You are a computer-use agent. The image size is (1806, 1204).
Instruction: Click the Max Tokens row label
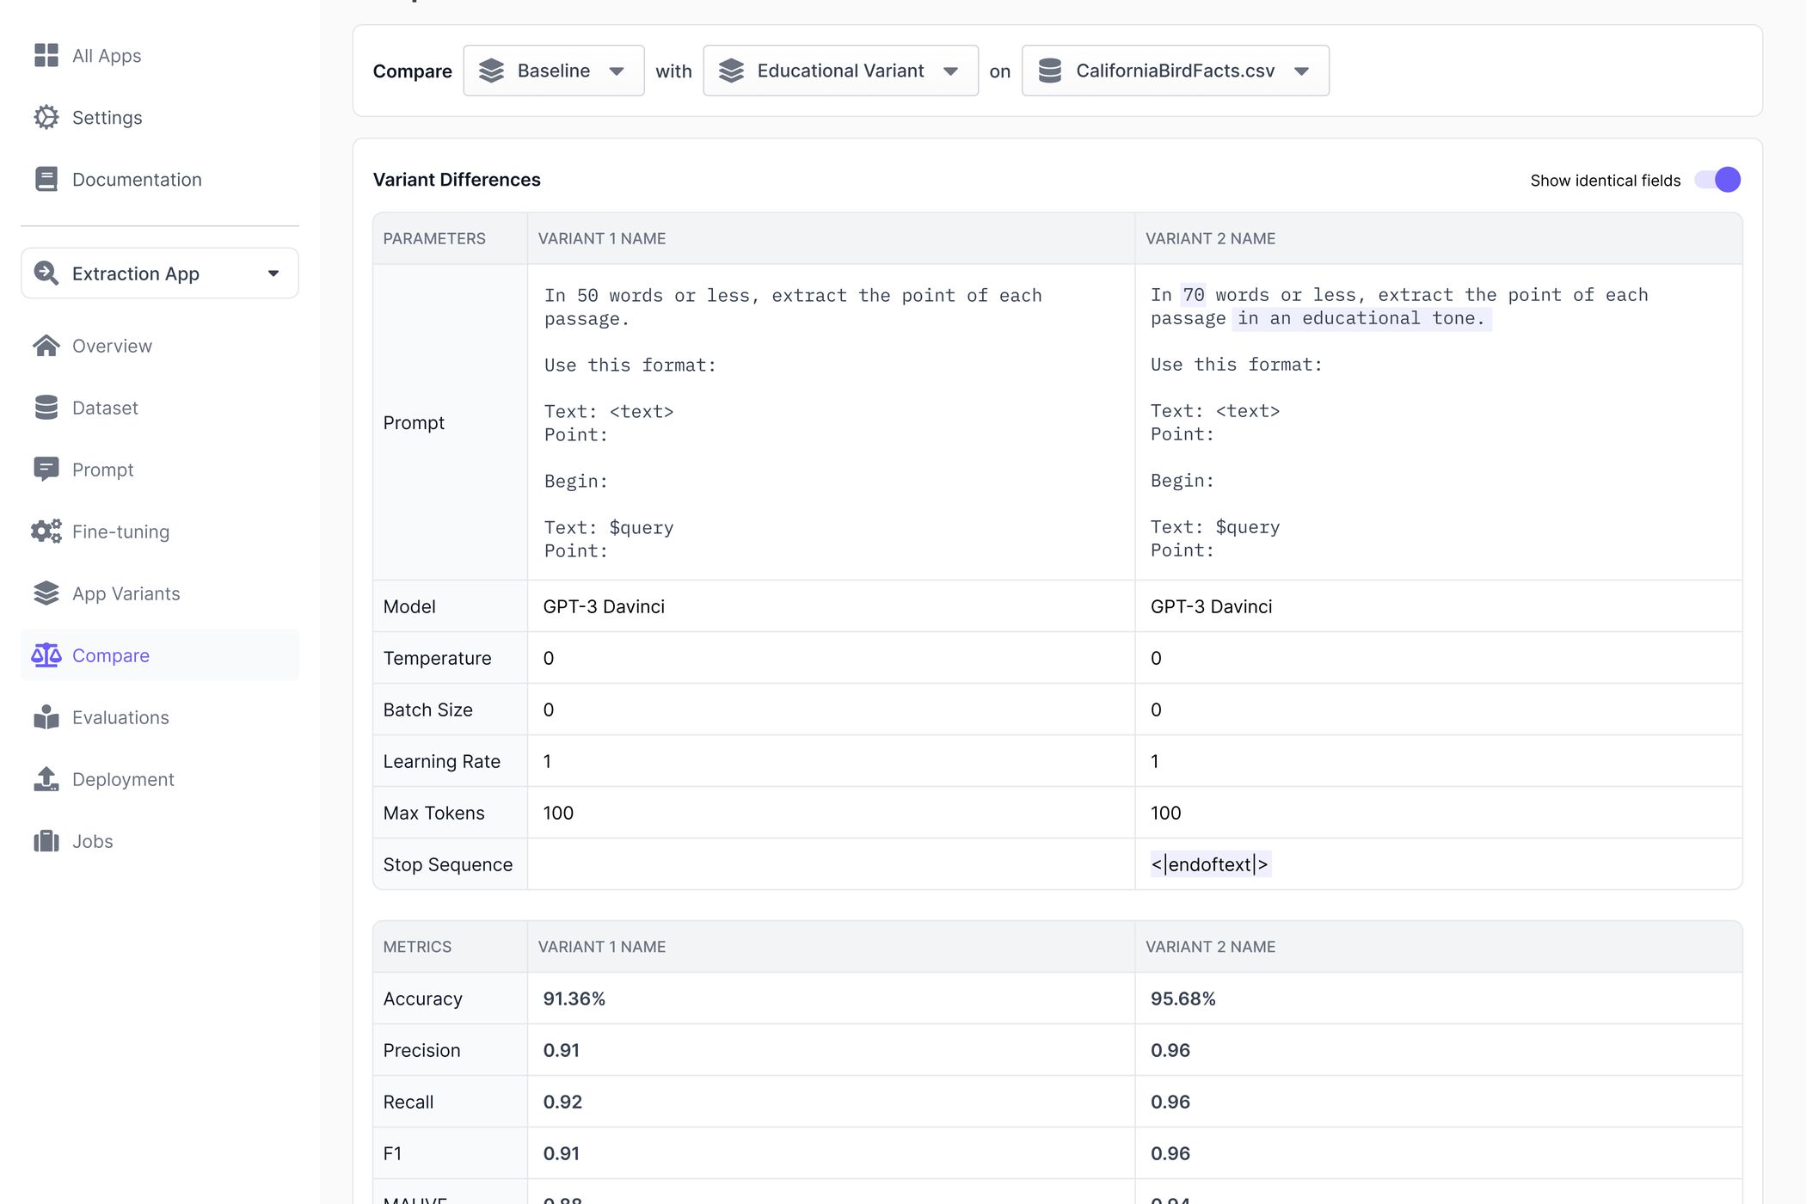click(x=434, y=813)
